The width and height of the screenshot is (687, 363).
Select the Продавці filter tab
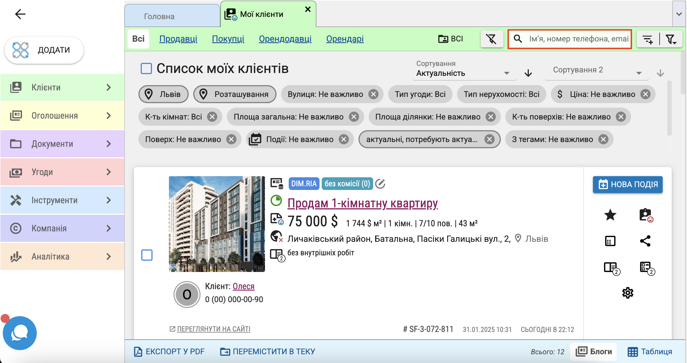(x=178, y=39)
